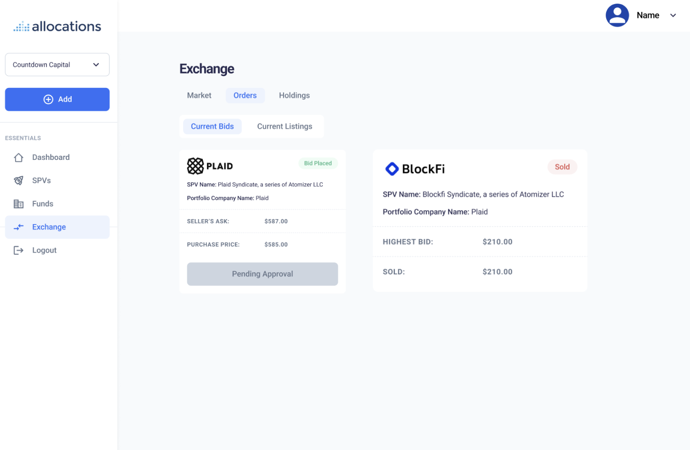Toggle the Bid Placed status badge
The width and height of the screenshot is (690, 450).
point(318,163)
